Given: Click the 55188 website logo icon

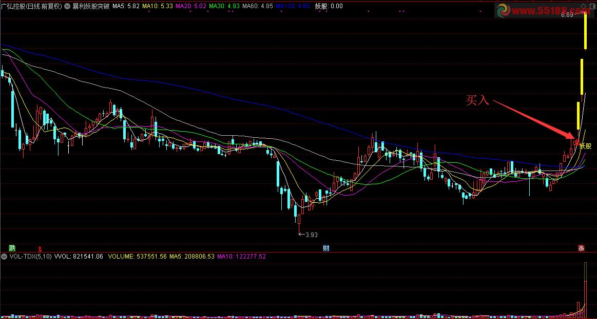Looking at the screenshot, I should (504, 10).
